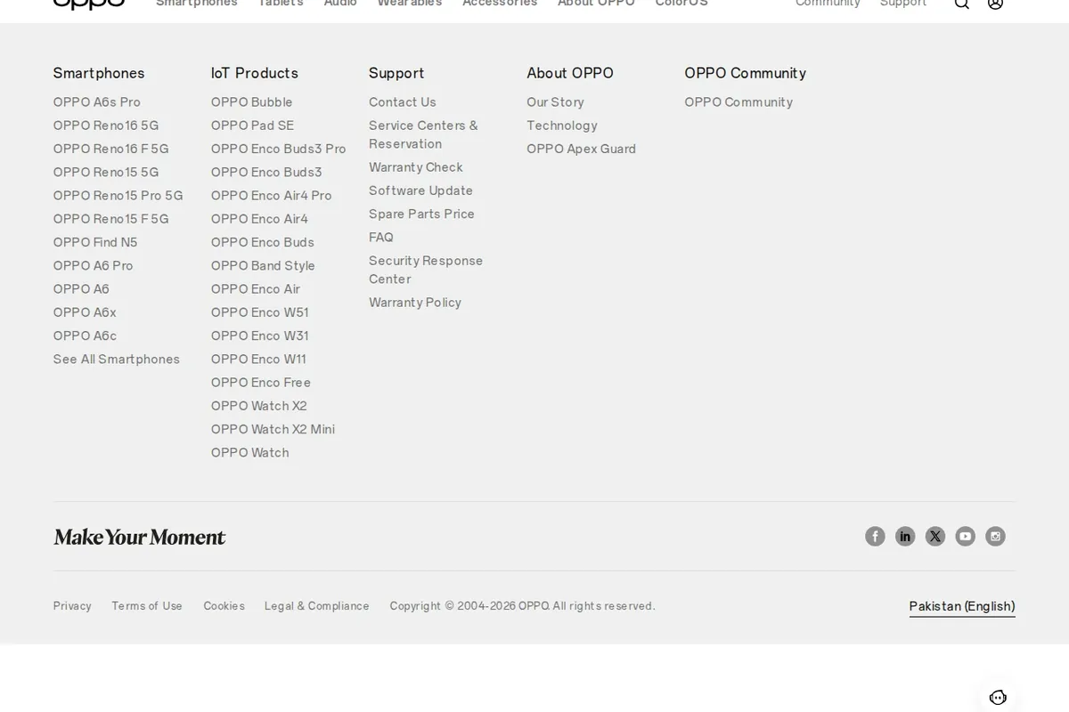The height and width of the screenshot is (712, 1069).
Task: Open the OPPO Enco Air4 Pro link
Action: tap(271, 195)
